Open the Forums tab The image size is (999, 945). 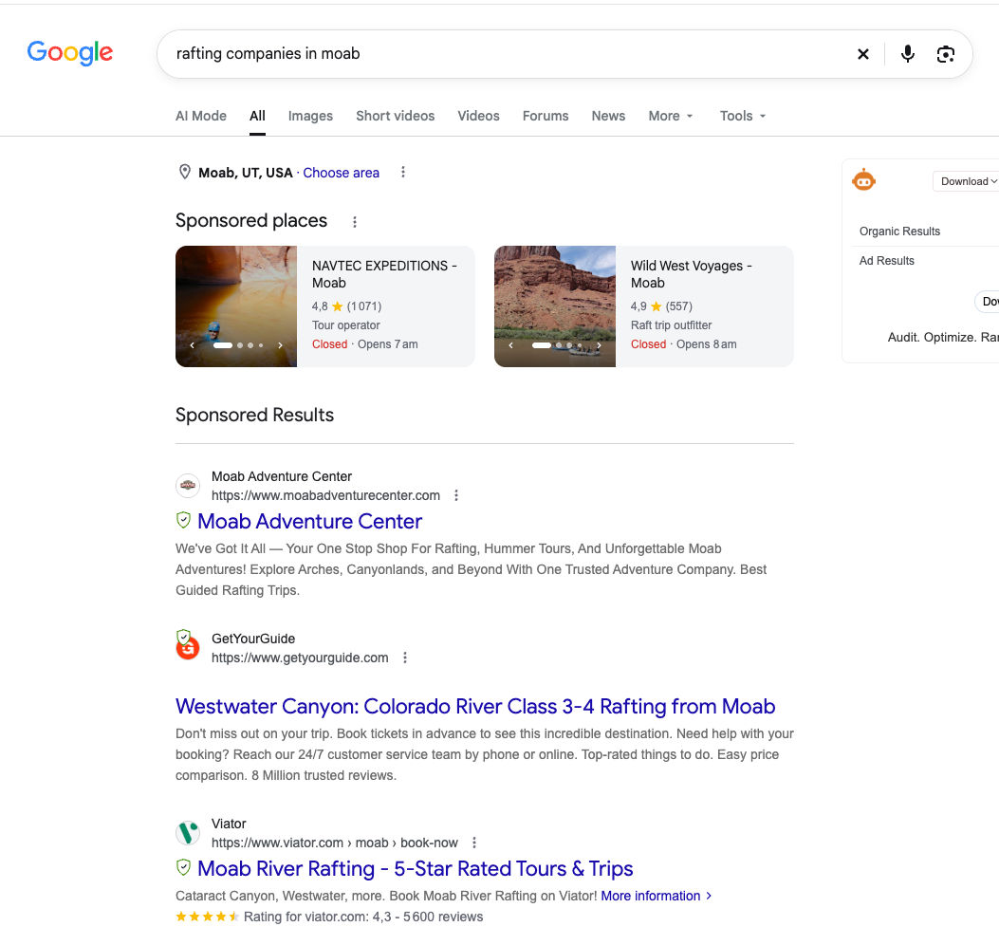point(546,116)
